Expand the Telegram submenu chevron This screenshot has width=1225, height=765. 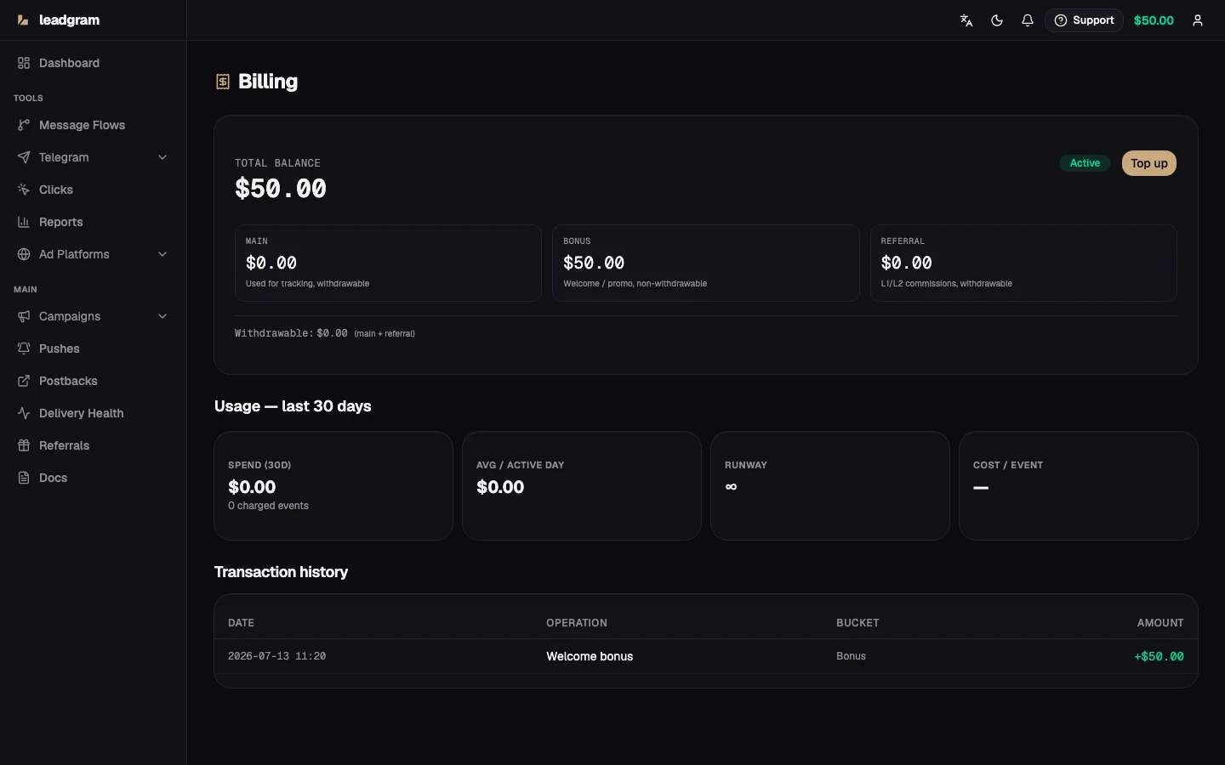162,157
